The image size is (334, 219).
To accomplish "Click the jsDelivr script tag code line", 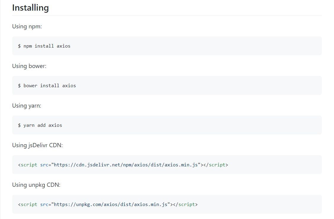I will (123, 165).
